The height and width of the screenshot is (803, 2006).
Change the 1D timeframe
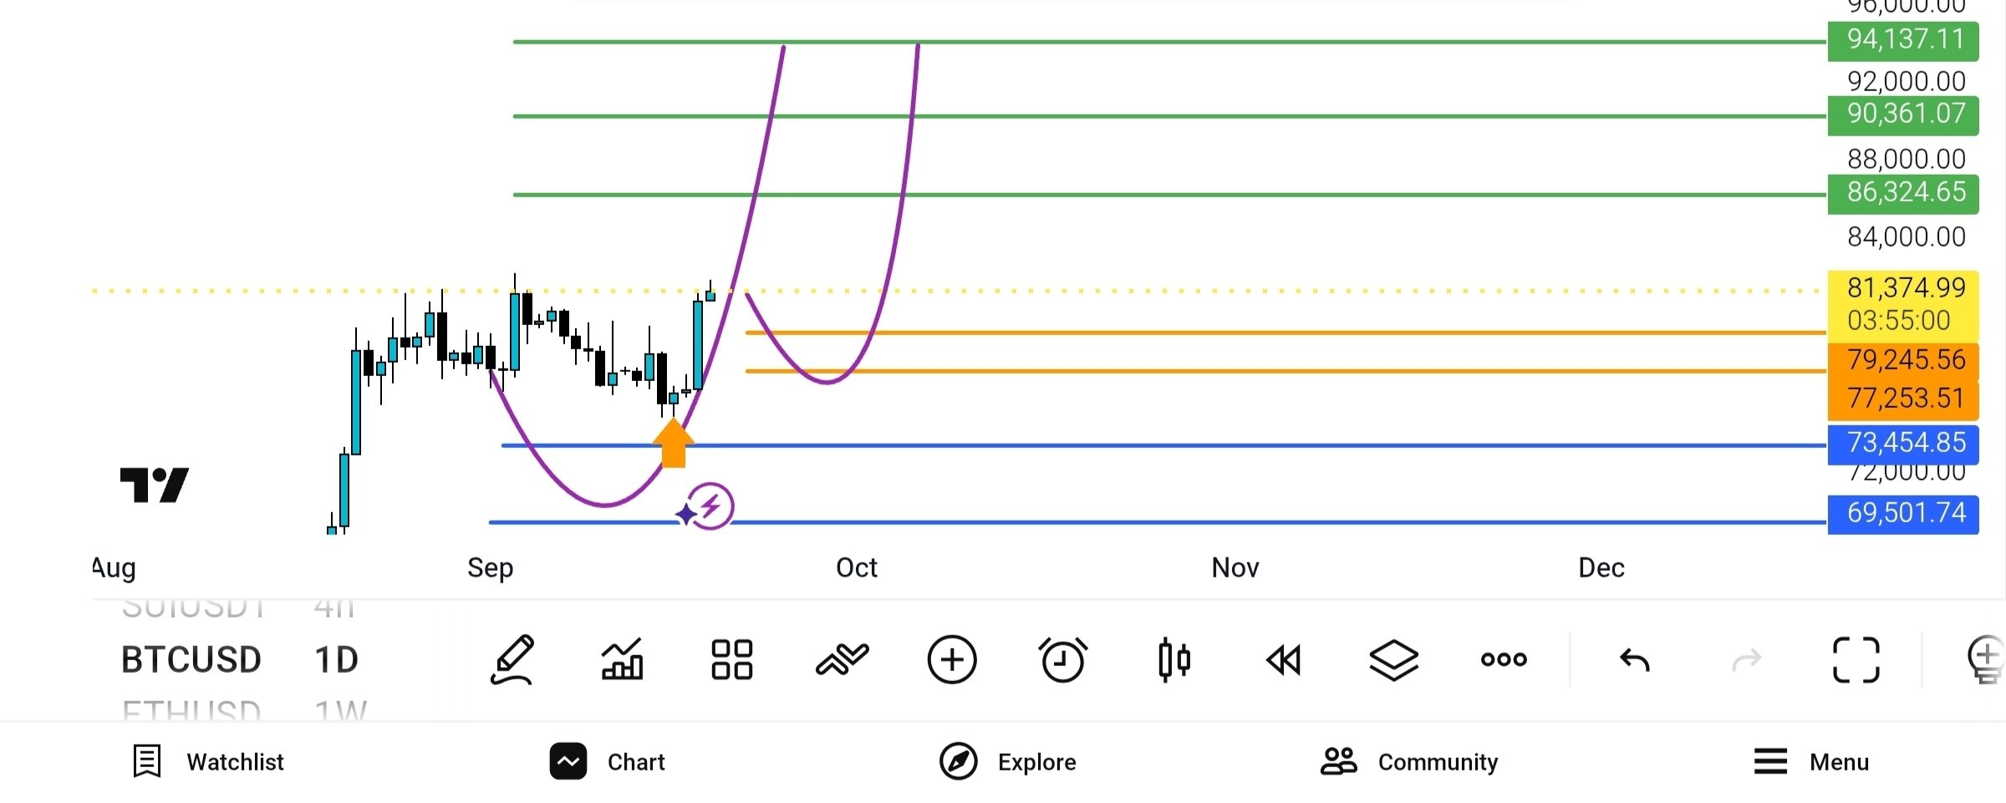(x=337, y=660)
